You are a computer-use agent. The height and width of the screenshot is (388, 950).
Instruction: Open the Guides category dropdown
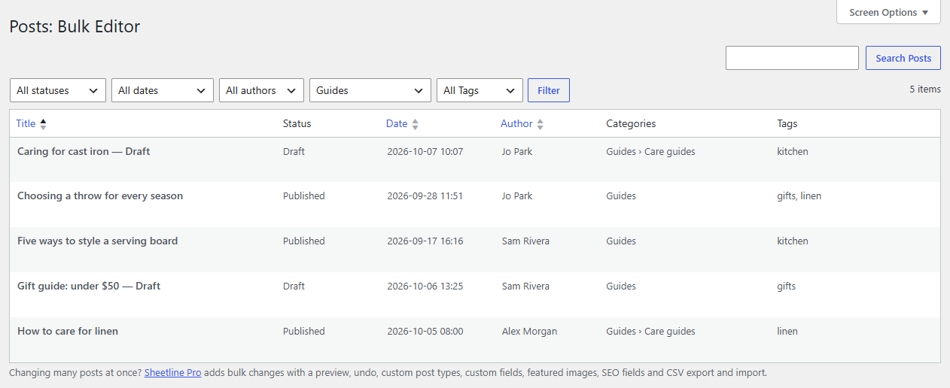370,90
